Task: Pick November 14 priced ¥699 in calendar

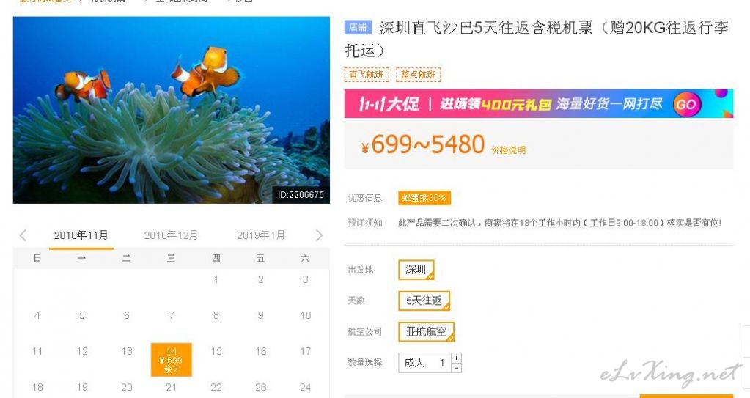Action: (172, 360)
